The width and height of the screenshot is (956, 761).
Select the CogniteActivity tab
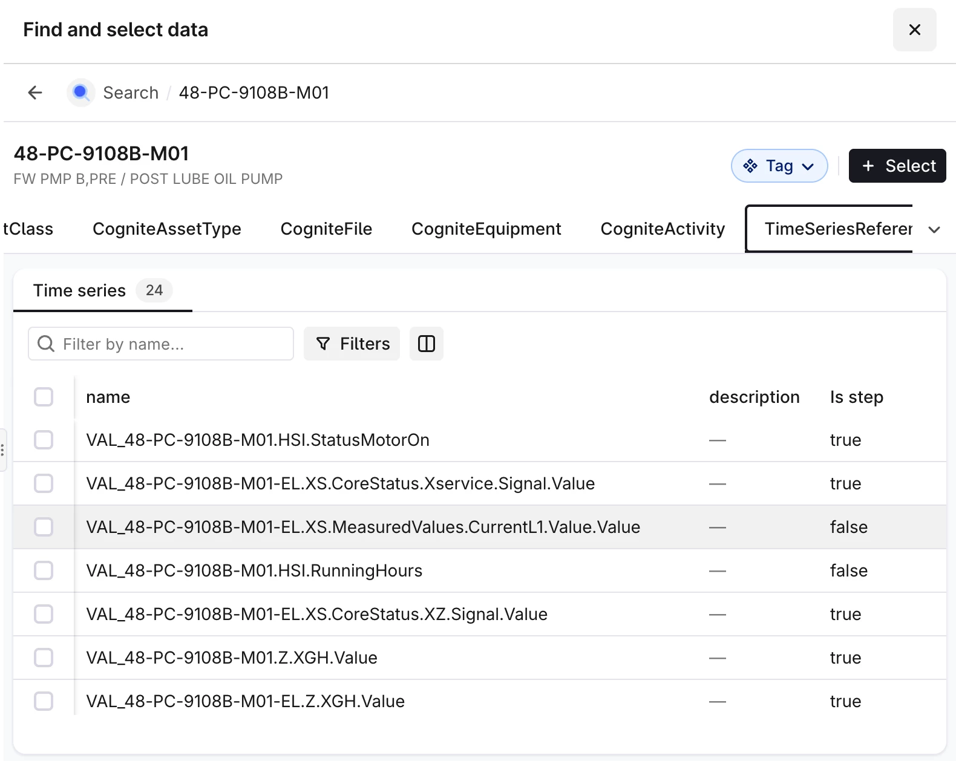coord(663,229)
